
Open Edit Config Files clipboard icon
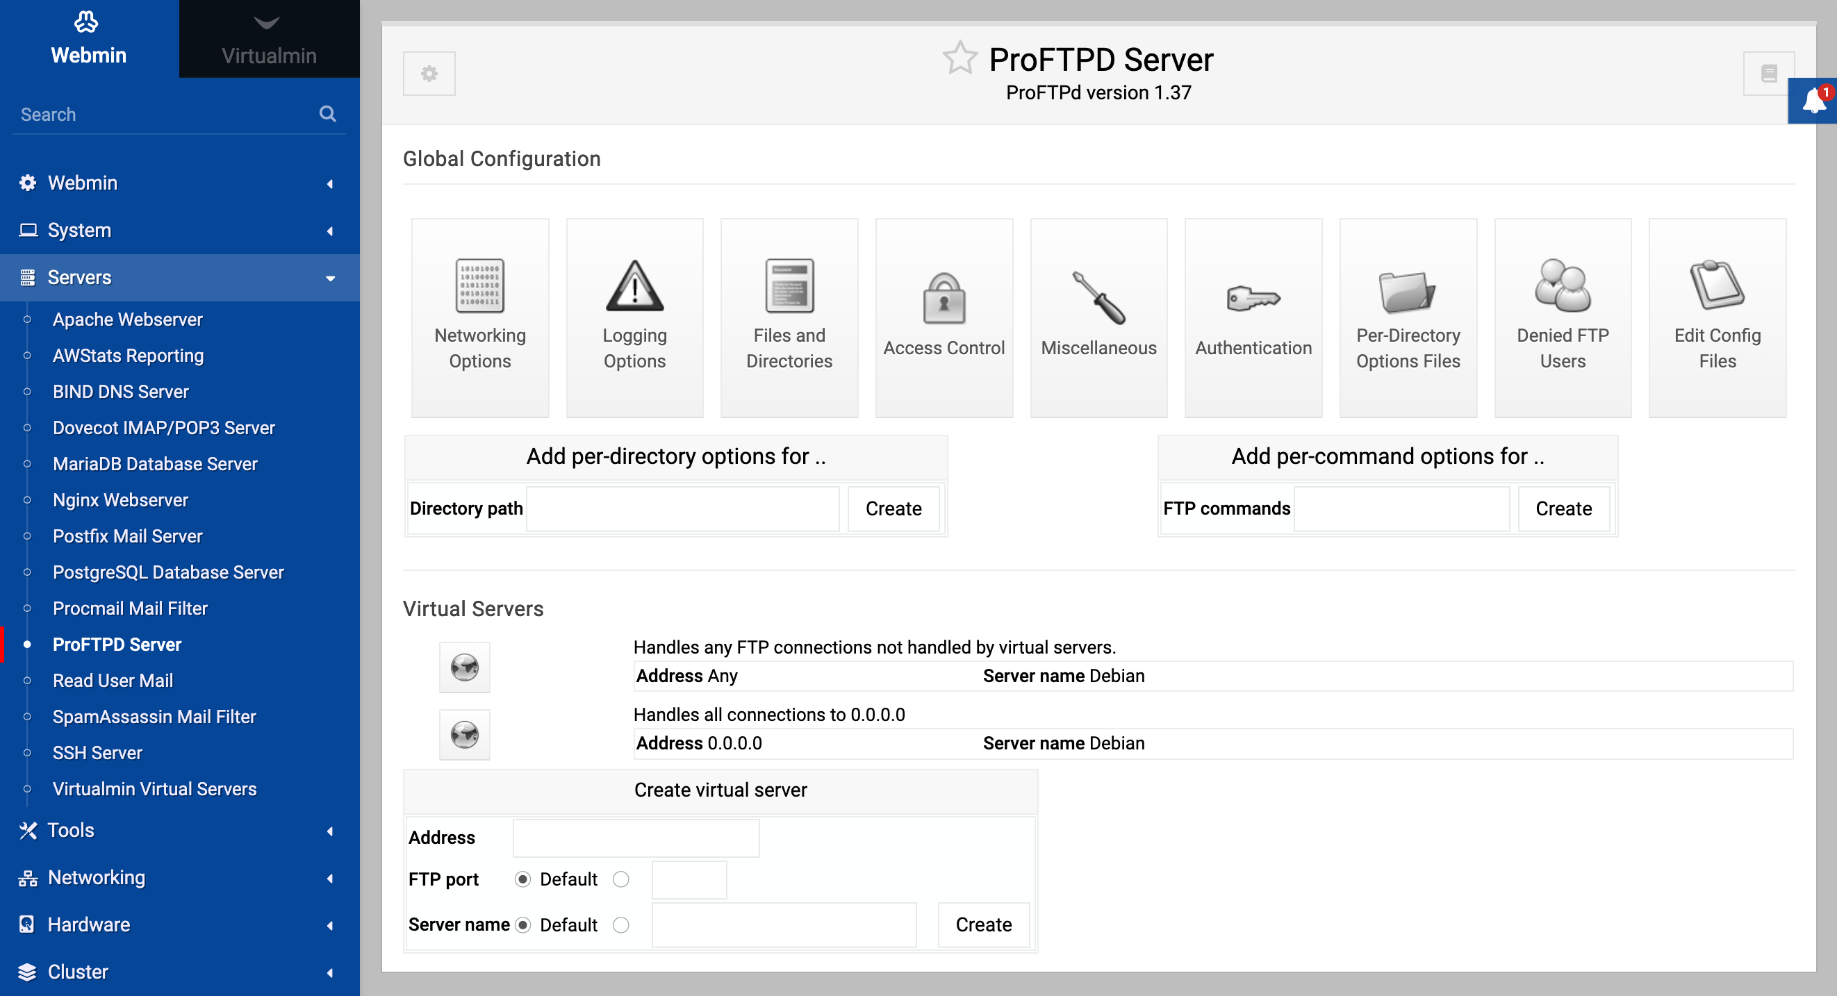[1717, 286]
